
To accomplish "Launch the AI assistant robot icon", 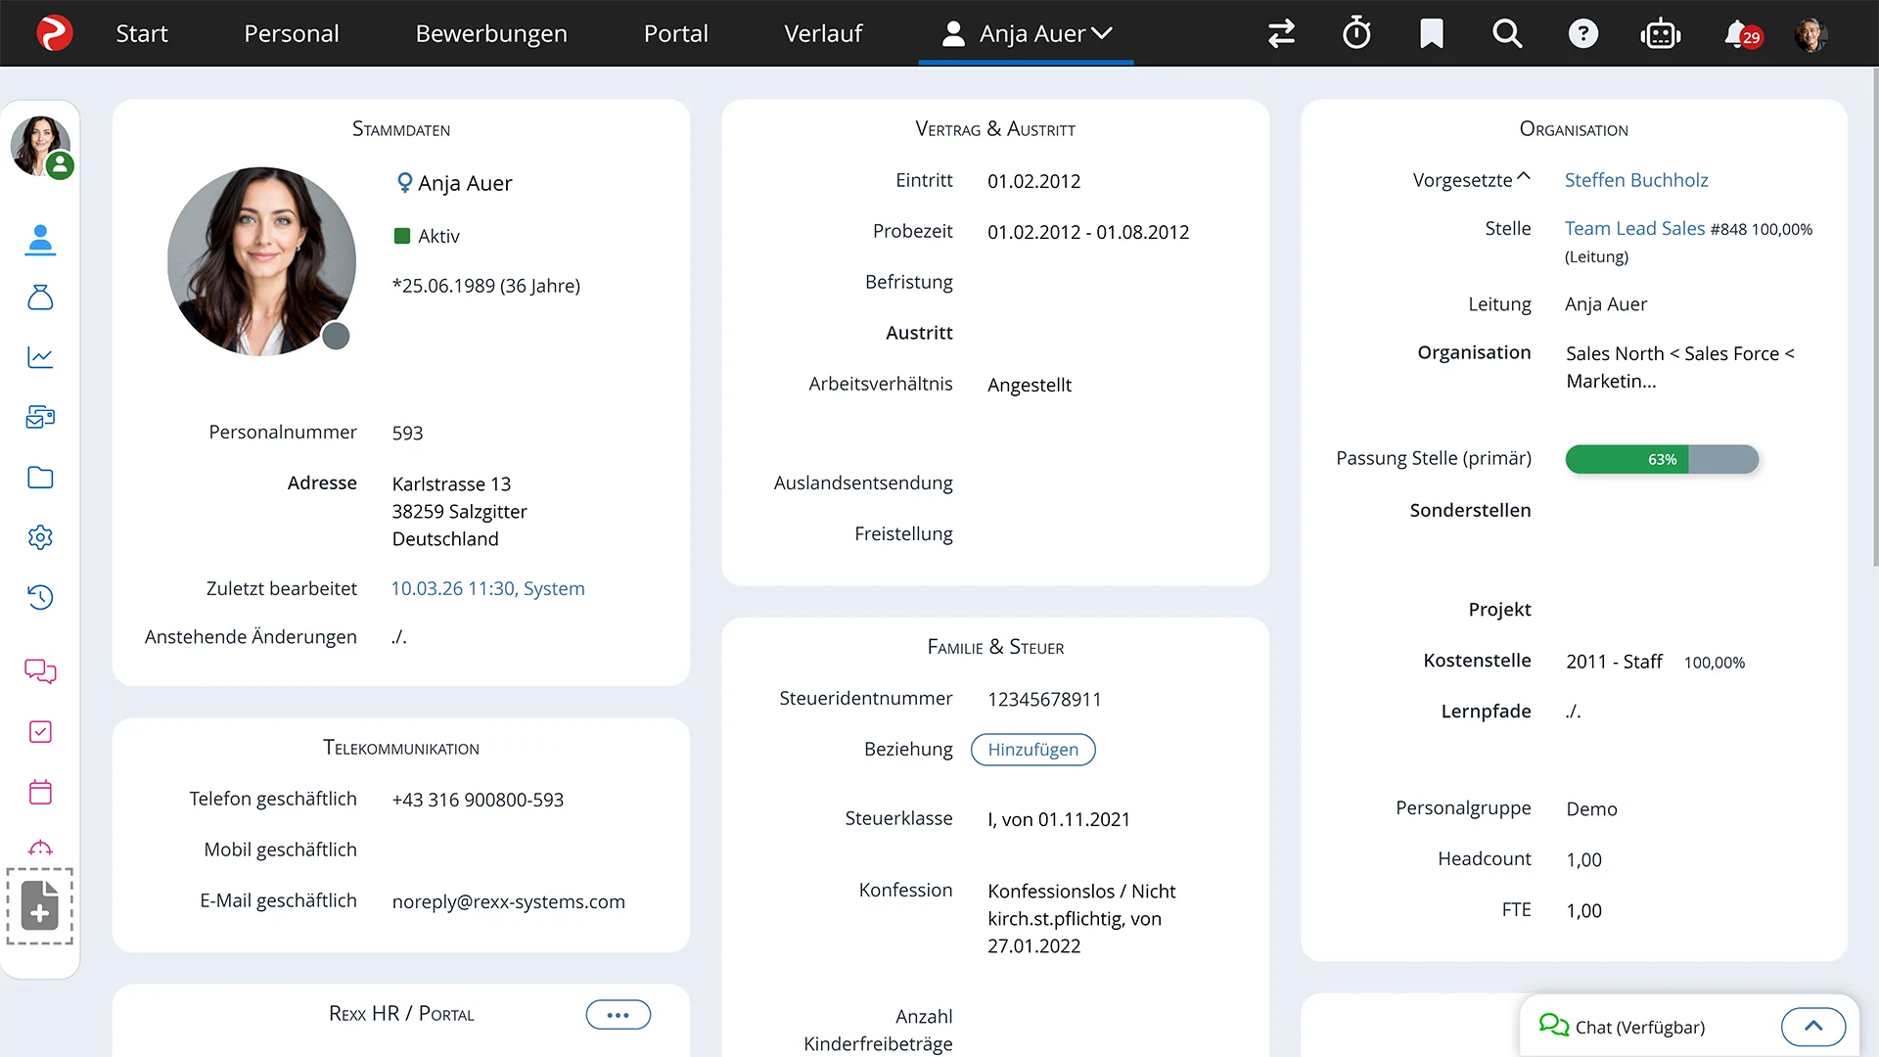I will coord(1661,32).
